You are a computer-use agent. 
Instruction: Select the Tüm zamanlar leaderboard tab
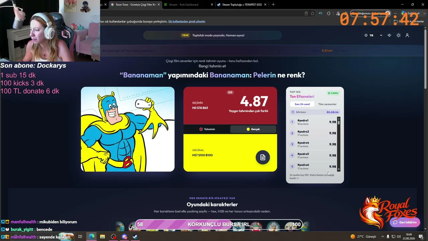[x=327, y=104]
